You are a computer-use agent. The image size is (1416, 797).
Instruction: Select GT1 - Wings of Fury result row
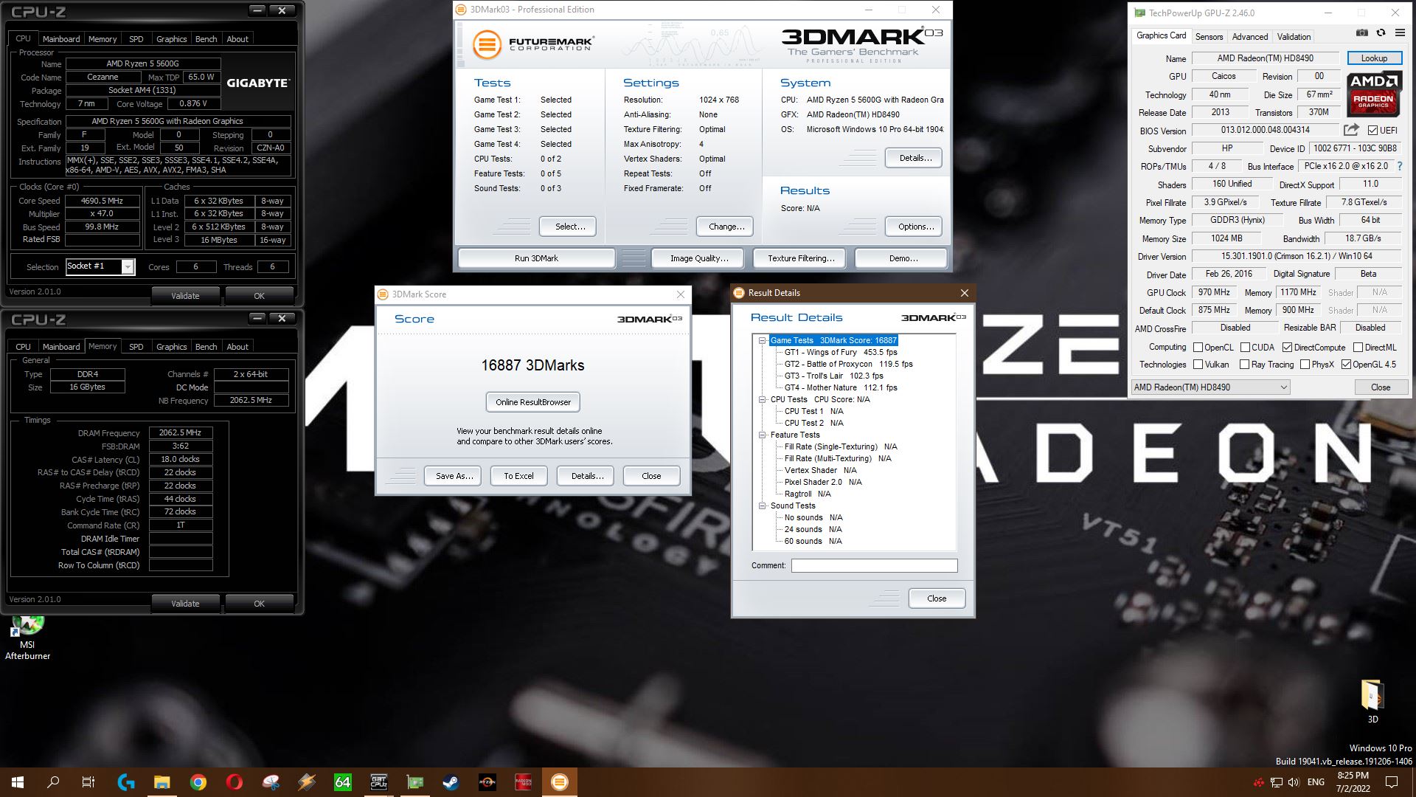[841, 353]
